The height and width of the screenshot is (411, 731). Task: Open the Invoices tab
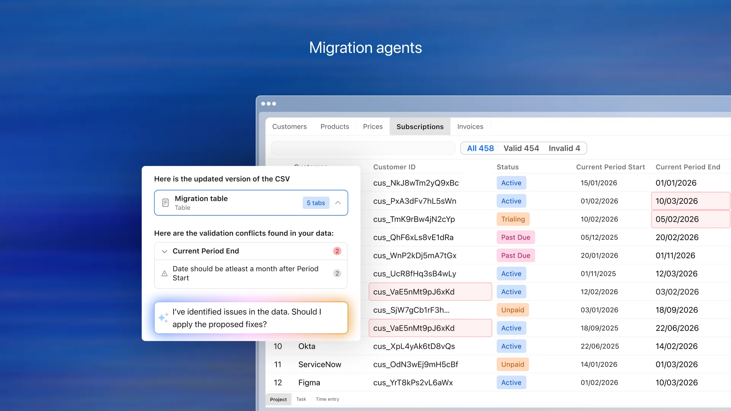tap(470, 127)
